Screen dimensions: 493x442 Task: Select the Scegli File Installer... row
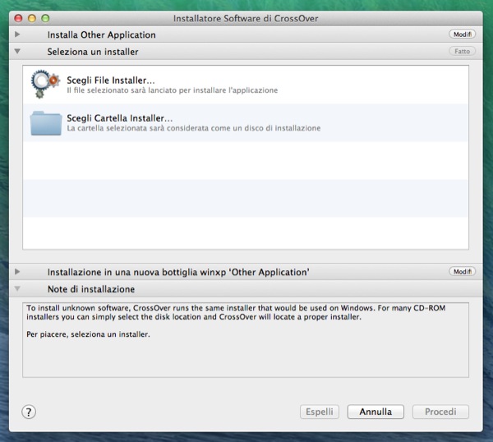246,85
